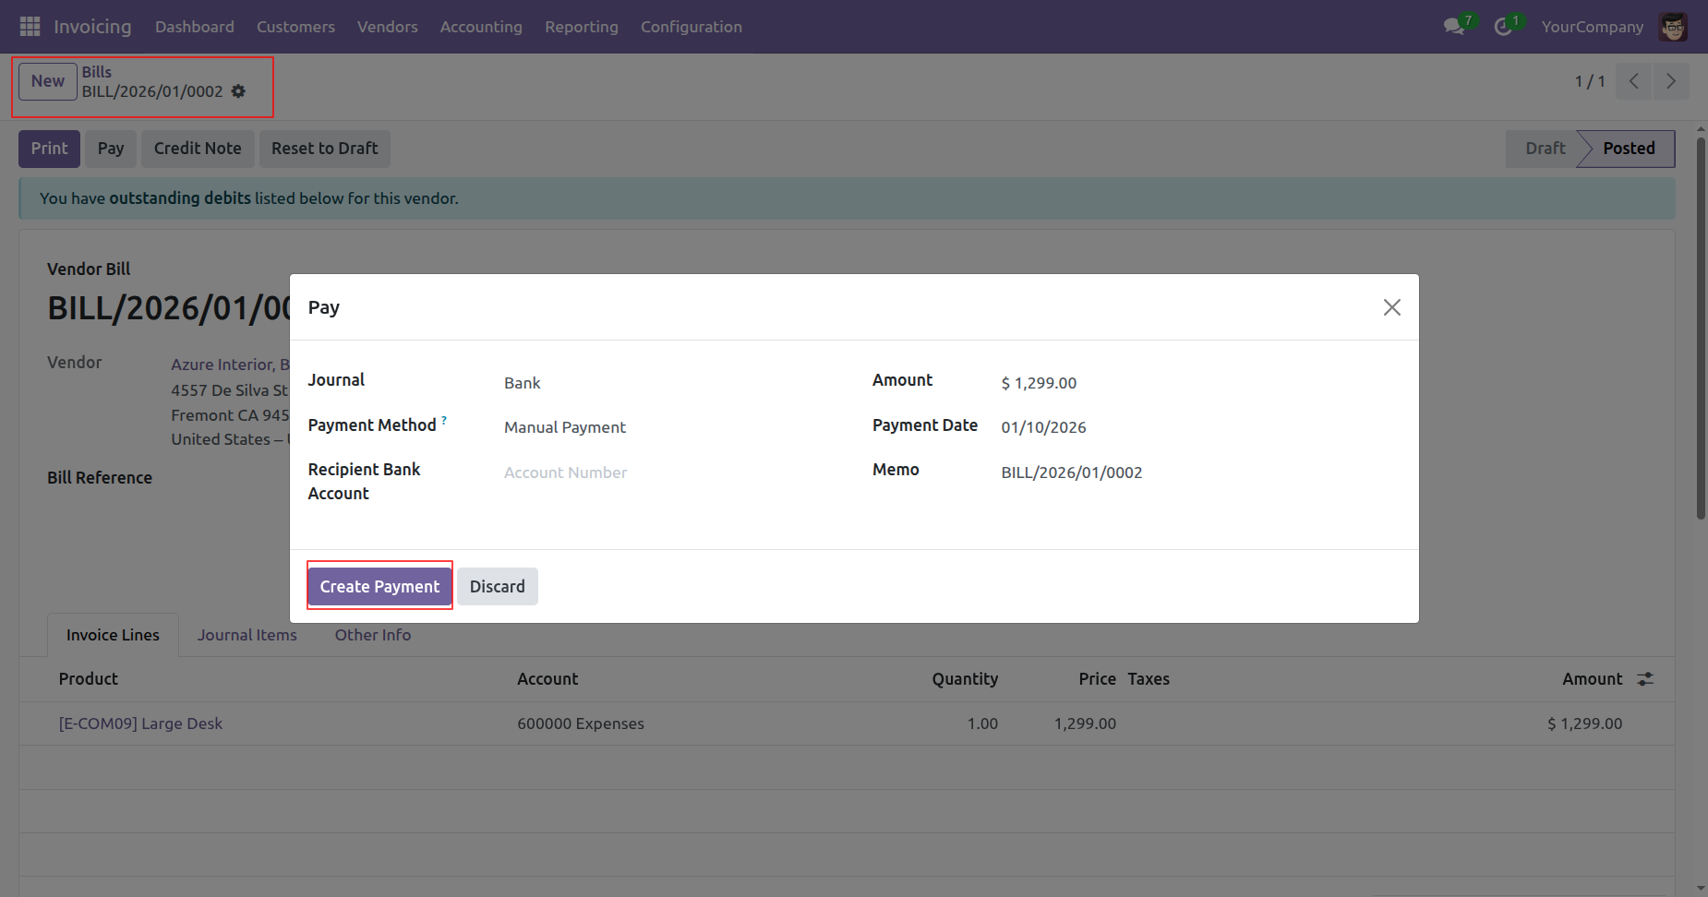Open the apps grid menu icon

point(30,27)
